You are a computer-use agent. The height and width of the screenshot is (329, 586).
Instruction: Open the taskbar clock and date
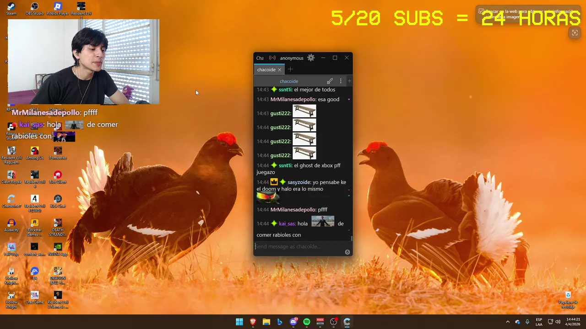click(573, 322)
